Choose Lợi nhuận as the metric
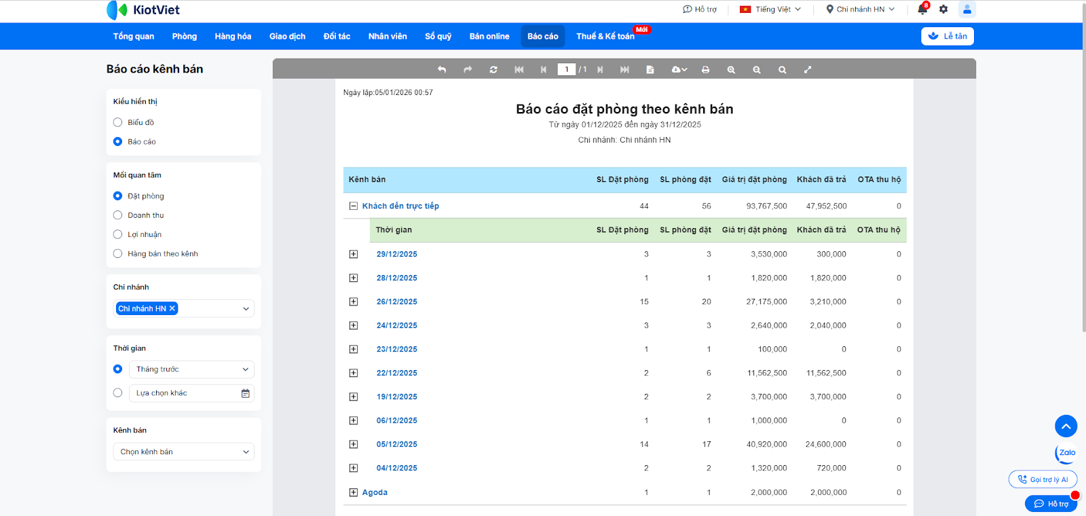 (x=118, y=235)
